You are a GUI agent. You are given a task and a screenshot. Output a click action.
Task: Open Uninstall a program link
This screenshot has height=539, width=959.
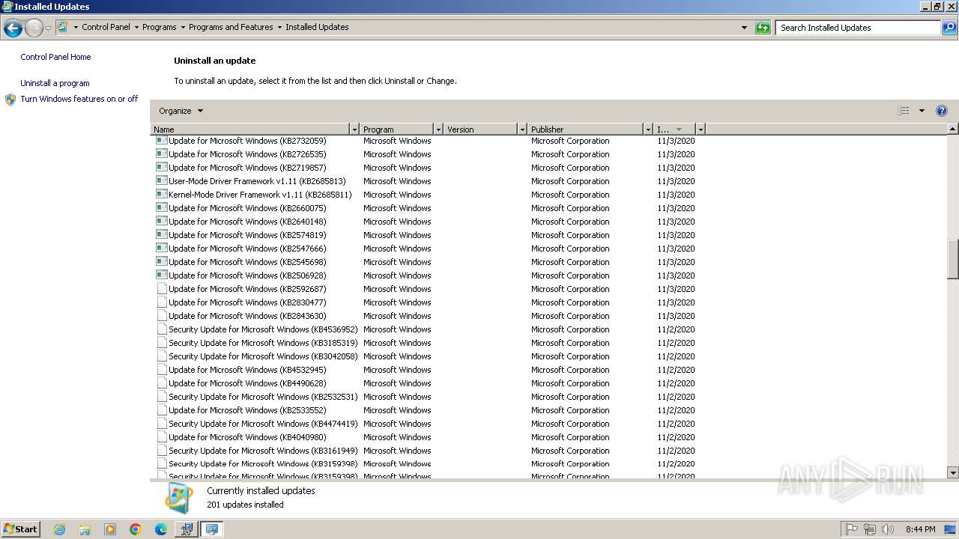pyautogui.click(x=55, y=83)
